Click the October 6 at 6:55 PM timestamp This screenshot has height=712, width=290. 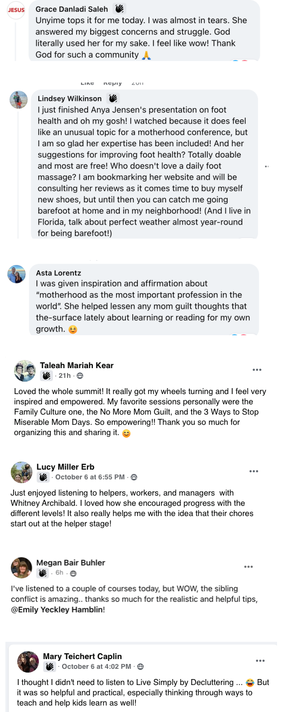pos(90,477)
